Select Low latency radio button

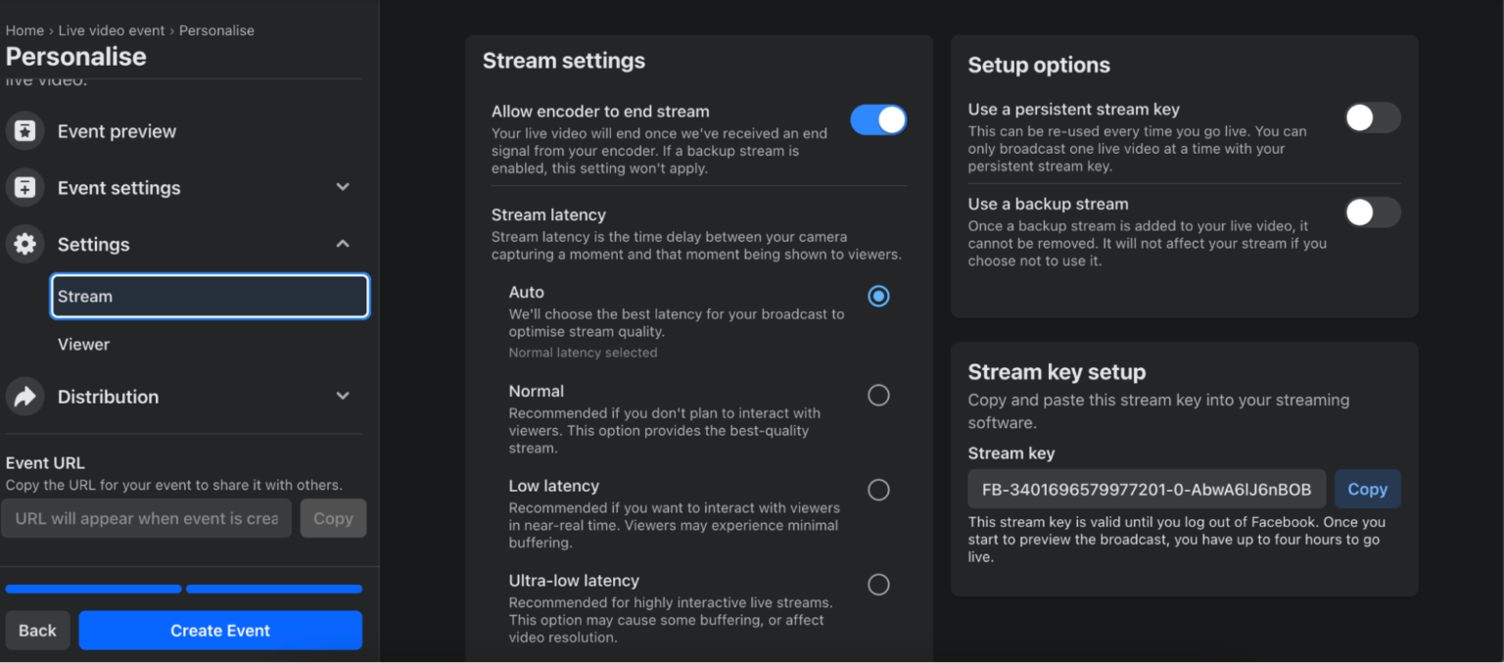pos(878,490)
